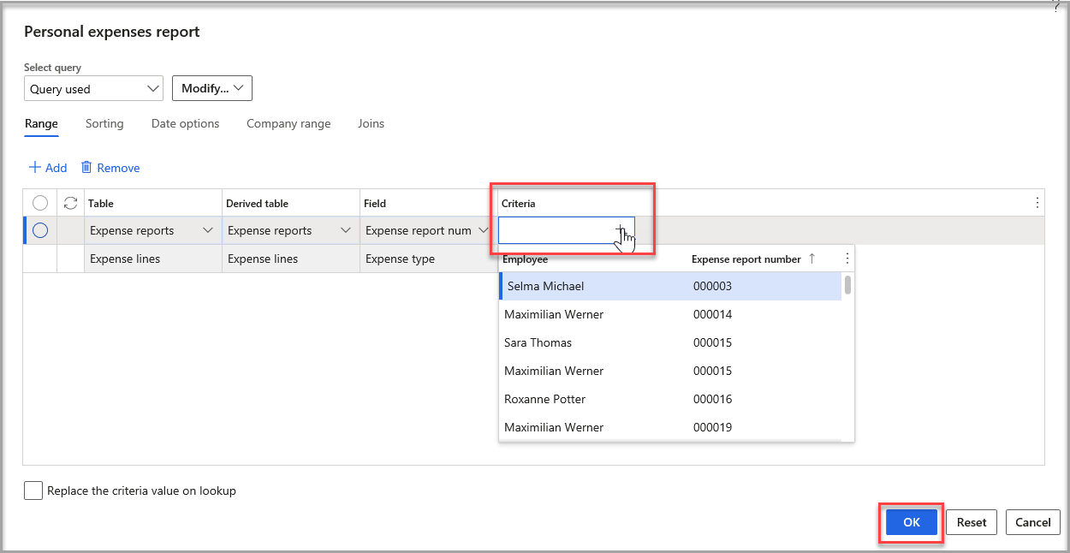1070x553 pixels.
Task: Open lookup list three-dot options
Action: point(847,259)
